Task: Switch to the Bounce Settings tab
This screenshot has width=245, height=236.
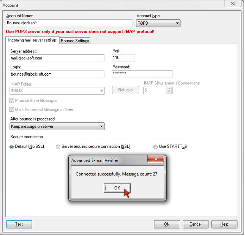Action: pos(75,41)
